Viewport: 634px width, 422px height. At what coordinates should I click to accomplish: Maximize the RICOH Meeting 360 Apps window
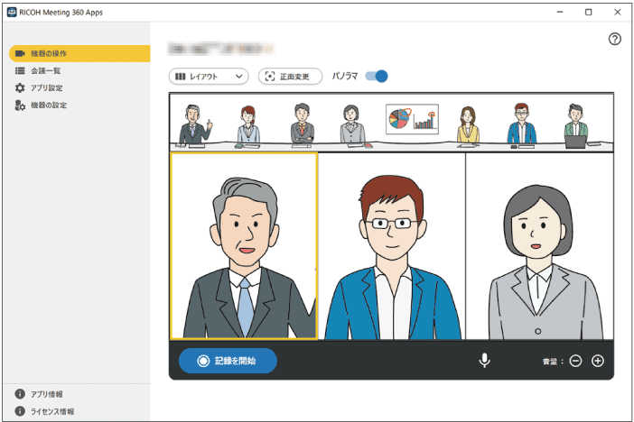(588, 12)
